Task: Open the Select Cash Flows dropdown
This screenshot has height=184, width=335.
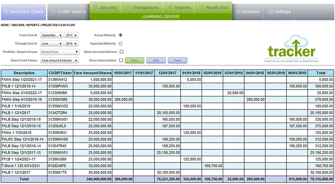Action: pyautogui.click(x=60, y=60)
